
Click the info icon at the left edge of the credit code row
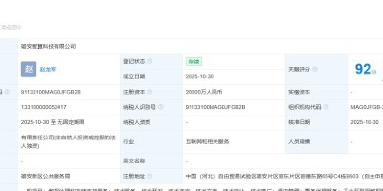coord(7,92)
